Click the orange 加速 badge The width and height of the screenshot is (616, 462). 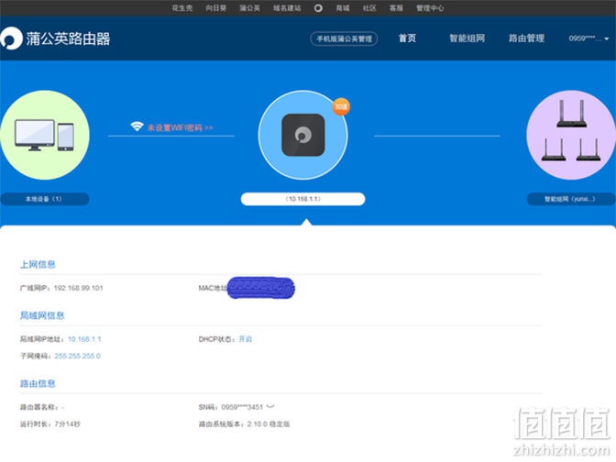(341, 106)
